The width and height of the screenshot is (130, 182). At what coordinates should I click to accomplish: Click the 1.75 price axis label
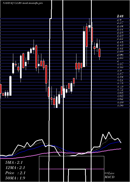point(120,87)
